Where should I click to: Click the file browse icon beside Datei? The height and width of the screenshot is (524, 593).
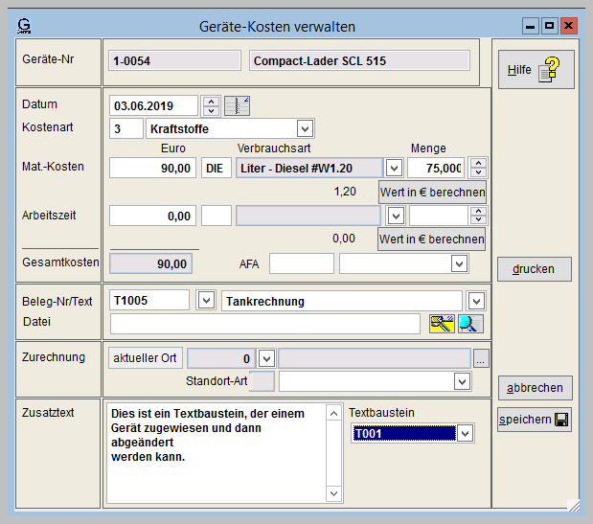pyautogui.click(x=442, y=324)
